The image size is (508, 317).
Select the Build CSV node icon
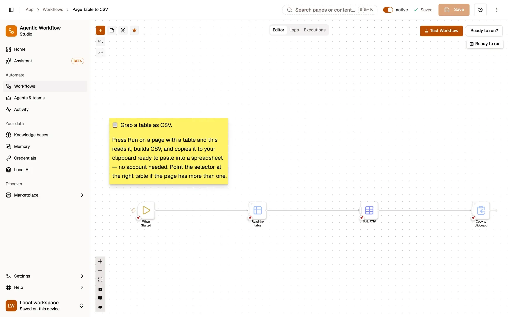(x=369, y=210)
